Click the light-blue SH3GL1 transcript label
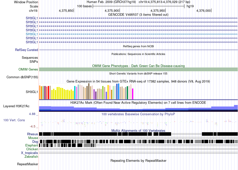This screenshot has width=238, height=170. pos(32,34)
